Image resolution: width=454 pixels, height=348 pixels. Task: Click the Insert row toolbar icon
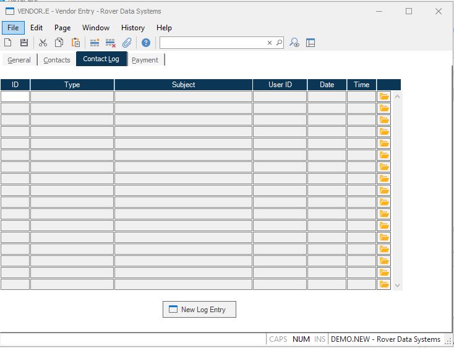(95, 43)
